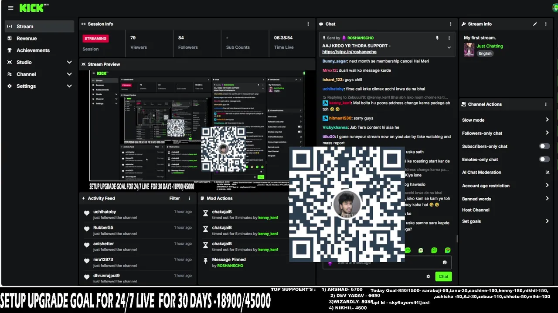Click username Vickykhanna in chat
Image resolution: width=558 pixels, height=313 pixels.
click(335, 128)
